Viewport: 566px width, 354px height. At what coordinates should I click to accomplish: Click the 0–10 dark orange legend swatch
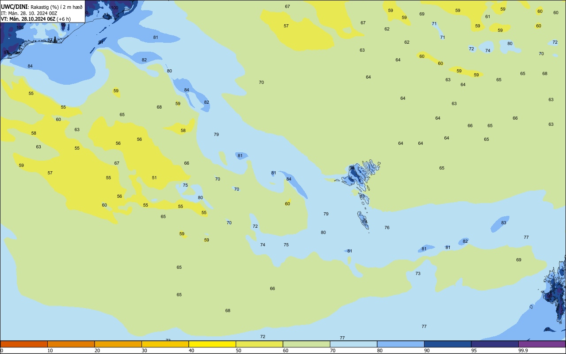24,344
